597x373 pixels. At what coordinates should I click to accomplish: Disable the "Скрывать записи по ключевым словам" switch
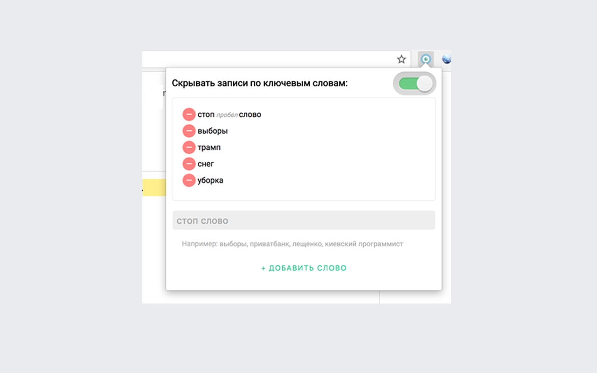pyautogui.click(x=415, y=83)
